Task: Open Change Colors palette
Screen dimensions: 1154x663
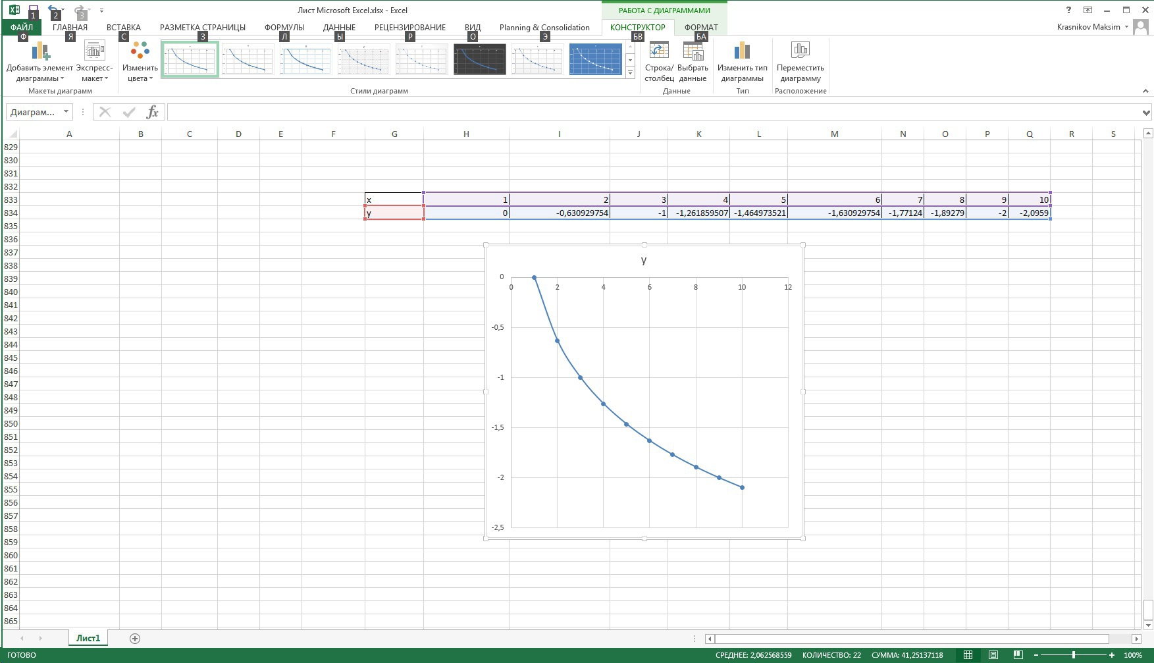Action: click(x=140, y=51)
